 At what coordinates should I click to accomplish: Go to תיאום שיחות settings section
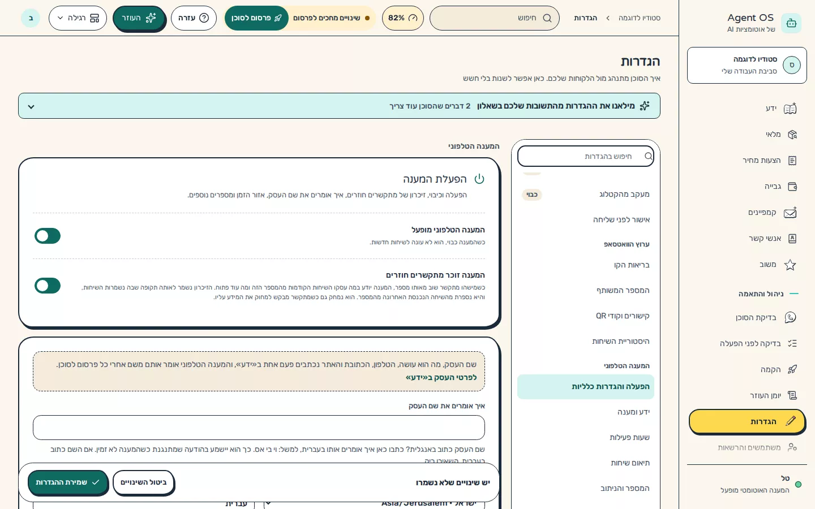pos(586,463)
